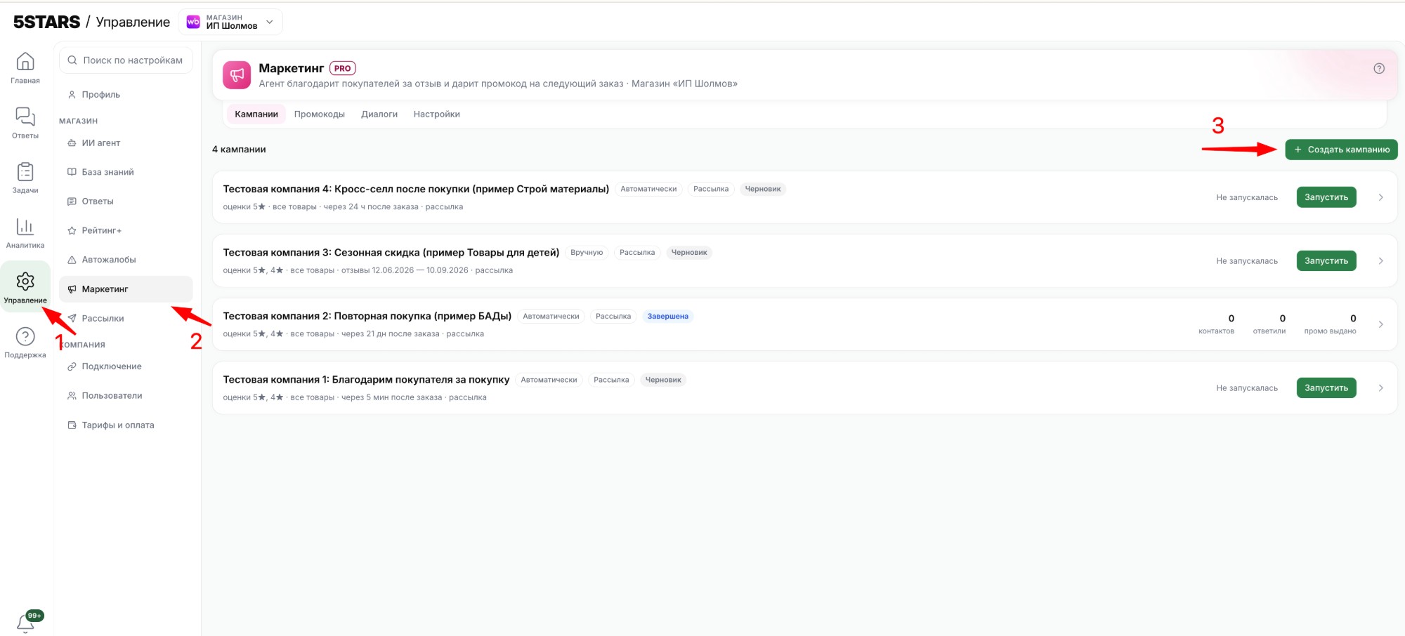The height and width of the screenshot is (636, 1405).
Task: Open the Пользователи item
Action: point(126,396)
